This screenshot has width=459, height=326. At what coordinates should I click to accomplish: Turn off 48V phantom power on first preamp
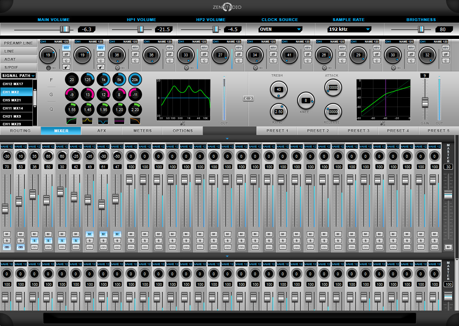66,47
